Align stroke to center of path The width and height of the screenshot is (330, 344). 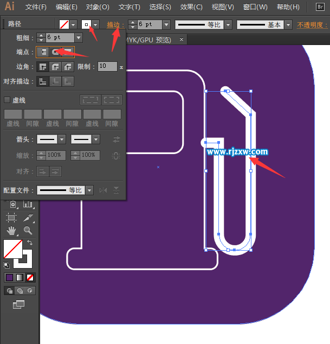[43, 81]
